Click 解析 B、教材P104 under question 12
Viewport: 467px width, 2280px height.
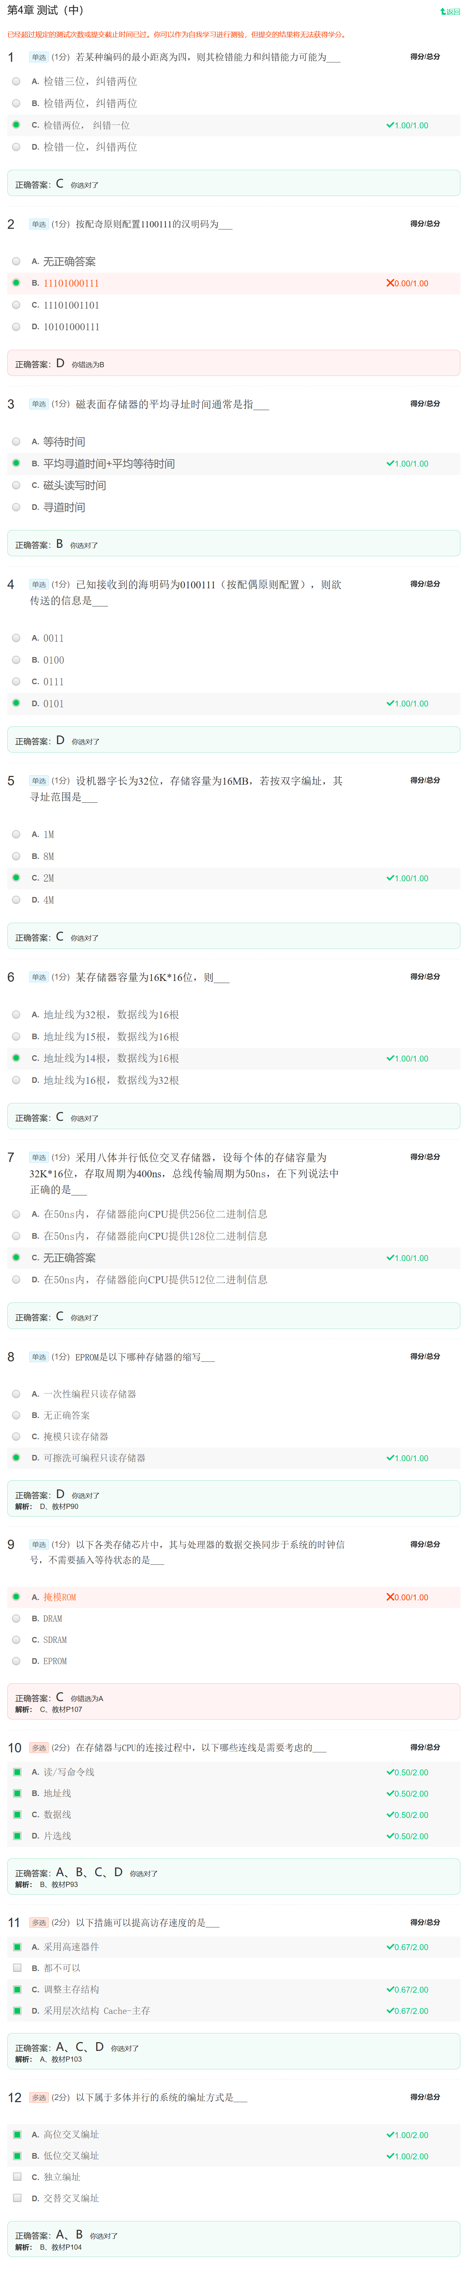tap(49, 2247)
